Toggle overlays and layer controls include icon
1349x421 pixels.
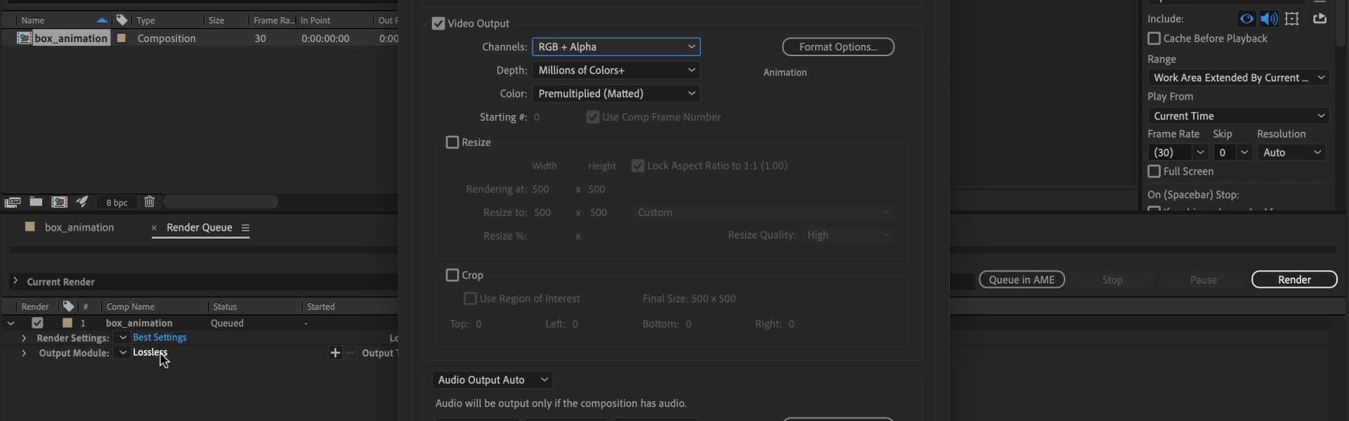[x=1292, y=19]
